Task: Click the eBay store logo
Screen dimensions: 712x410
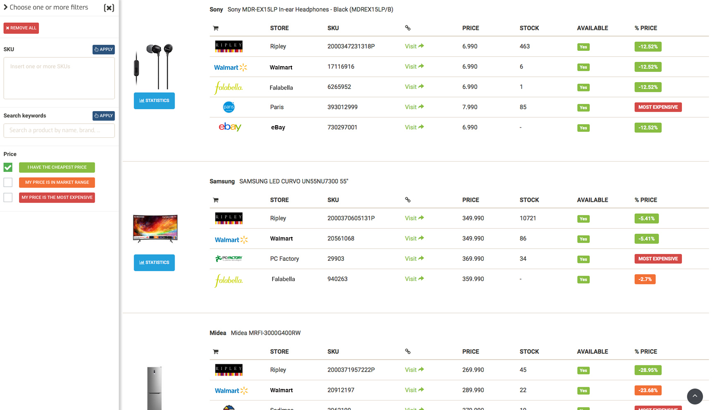Action: click(x=230, y=127)
